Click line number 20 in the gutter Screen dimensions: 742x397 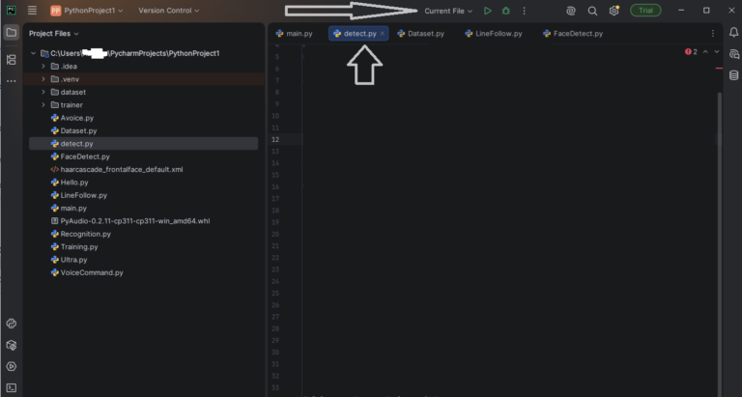tap(275, 234)
